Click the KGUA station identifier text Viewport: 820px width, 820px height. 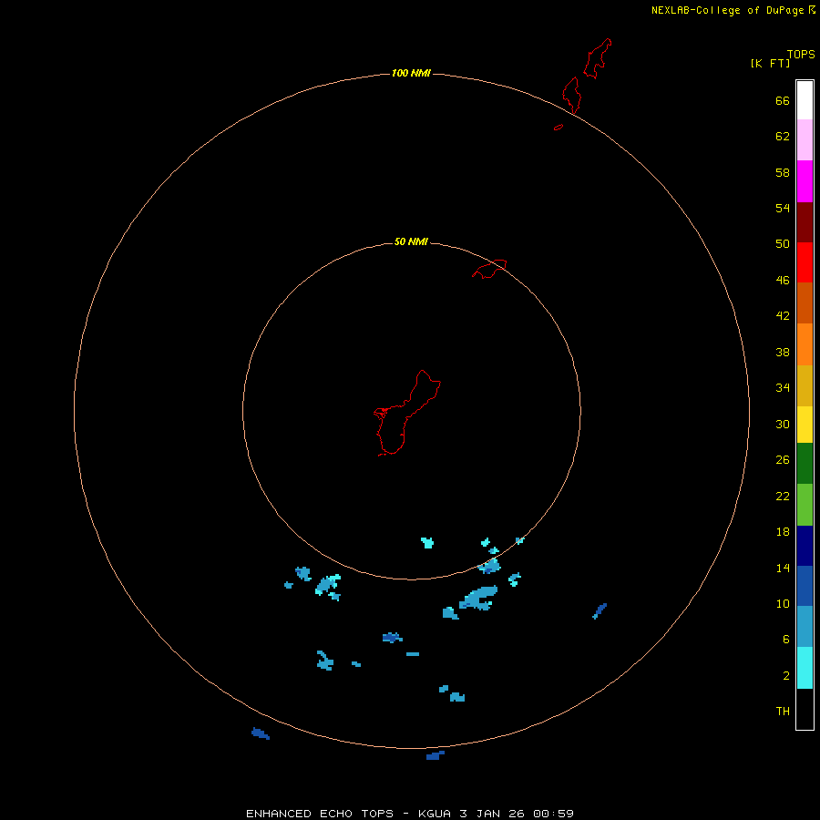pos(435,814)
